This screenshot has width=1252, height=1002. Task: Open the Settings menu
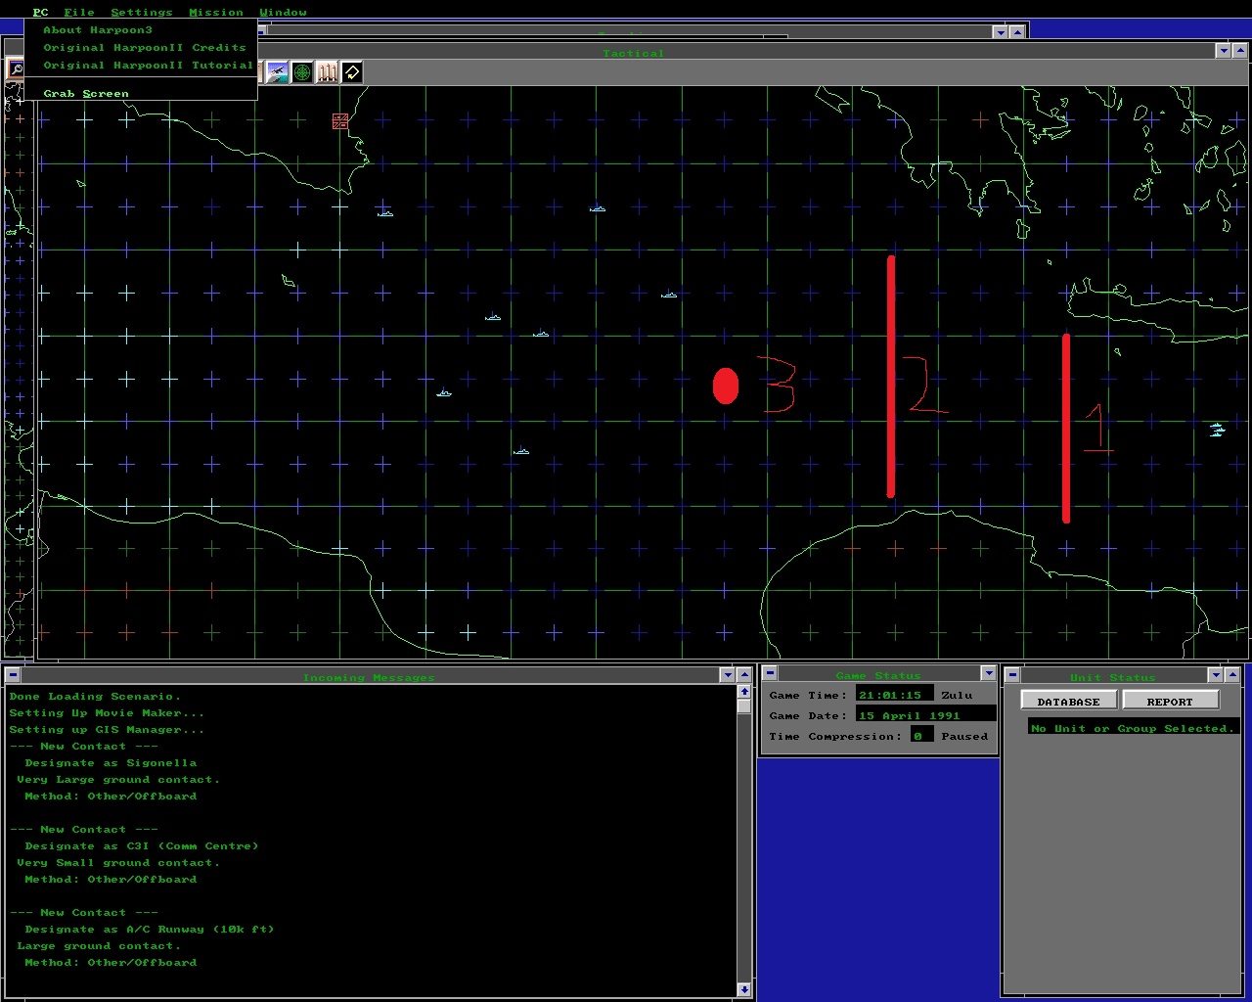tap(142, 12)
